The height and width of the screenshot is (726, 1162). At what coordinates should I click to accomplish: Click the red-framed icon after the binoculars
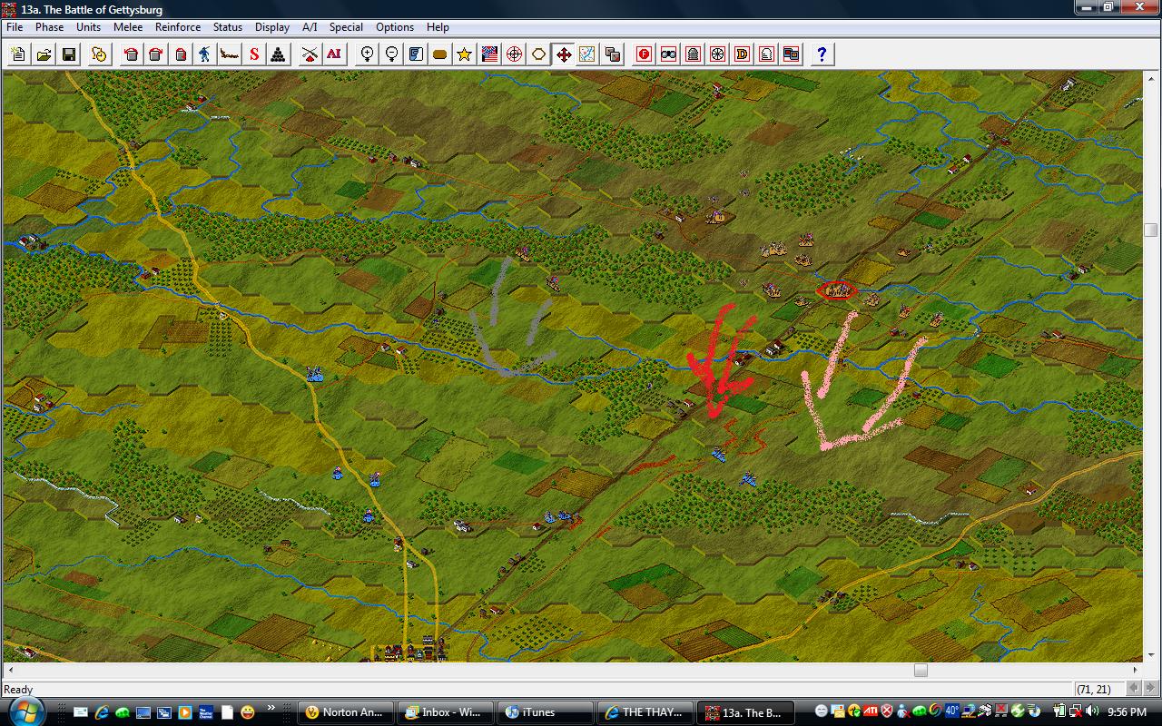click(x=694, y=54)
